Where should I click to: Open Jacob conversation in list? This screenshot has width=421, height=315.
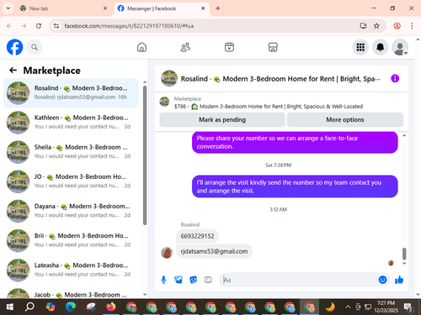pos(71,292)
